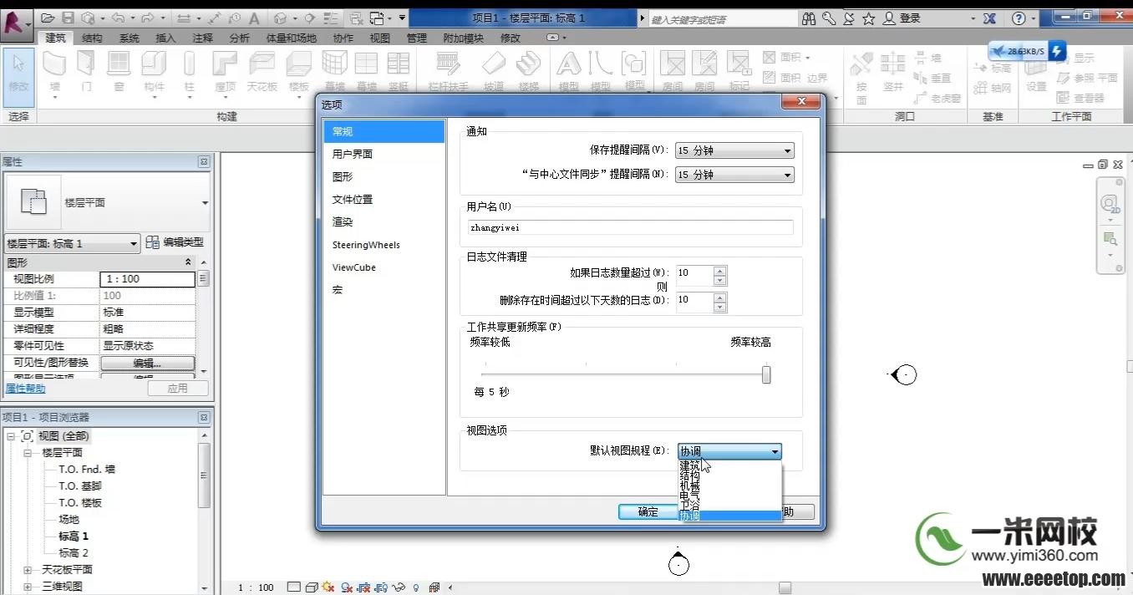Image resolution: width=1133 pixels, height=595 pixels.
Task: Click the favorites star icon in title bar
Action: (869, 18)
